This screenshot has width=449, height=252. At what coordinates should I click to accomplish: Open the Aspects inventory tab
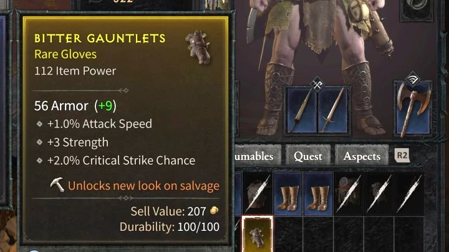point(362,156)
